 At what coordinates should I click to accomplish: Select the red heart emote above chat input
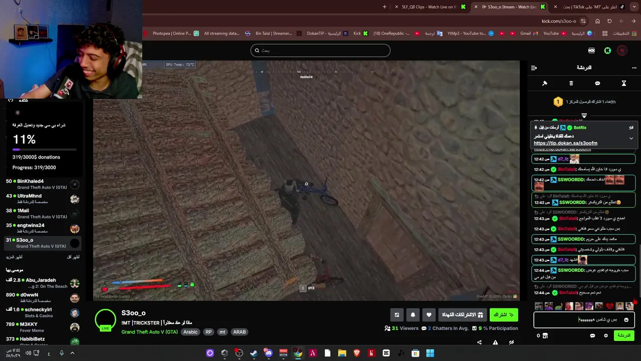point(609,306)
